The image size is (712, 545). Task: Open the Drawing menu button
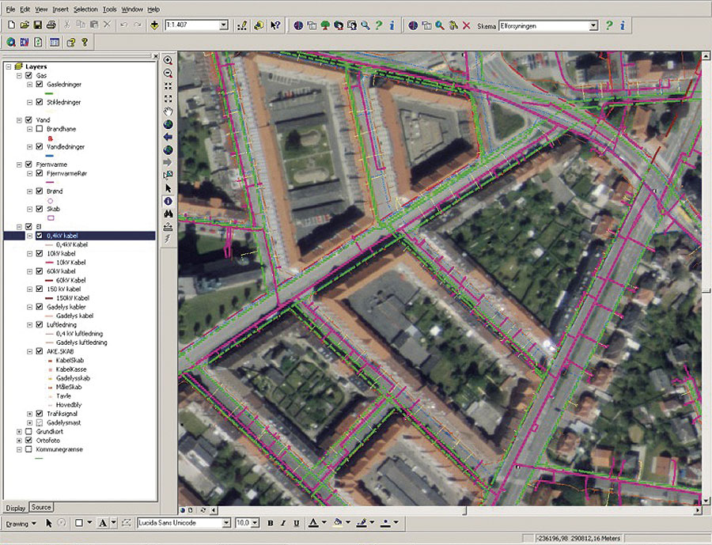[19, 523]
